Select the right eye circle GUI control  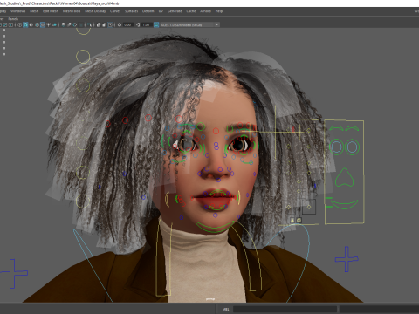tap(352, 147)
